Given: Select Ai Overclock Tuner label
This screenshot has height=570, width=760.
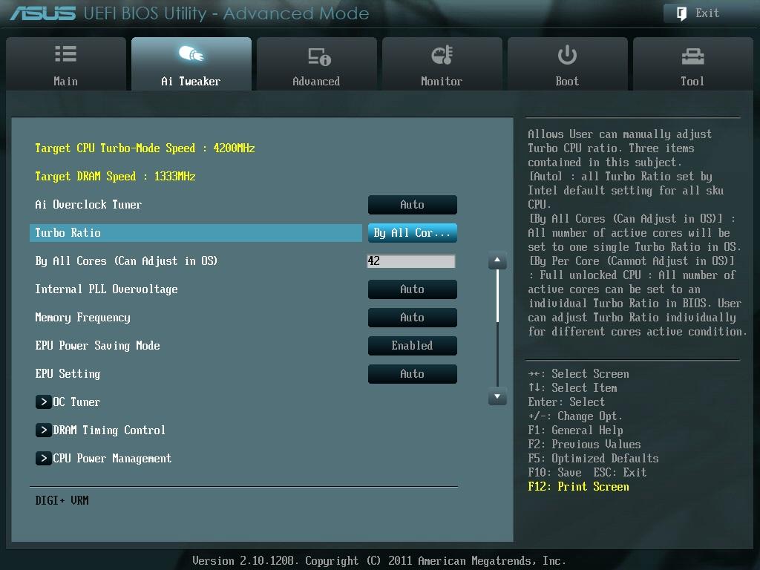Looking at the screenshot, I should click(88, 205).
